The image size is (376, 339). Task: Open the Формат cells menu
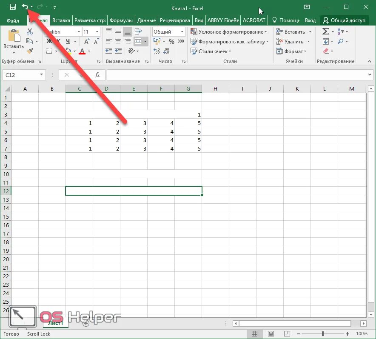(291, 51)
